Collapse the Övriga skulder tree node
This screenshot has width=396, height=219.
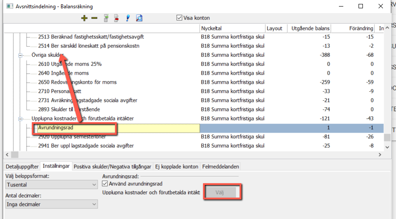20,55
